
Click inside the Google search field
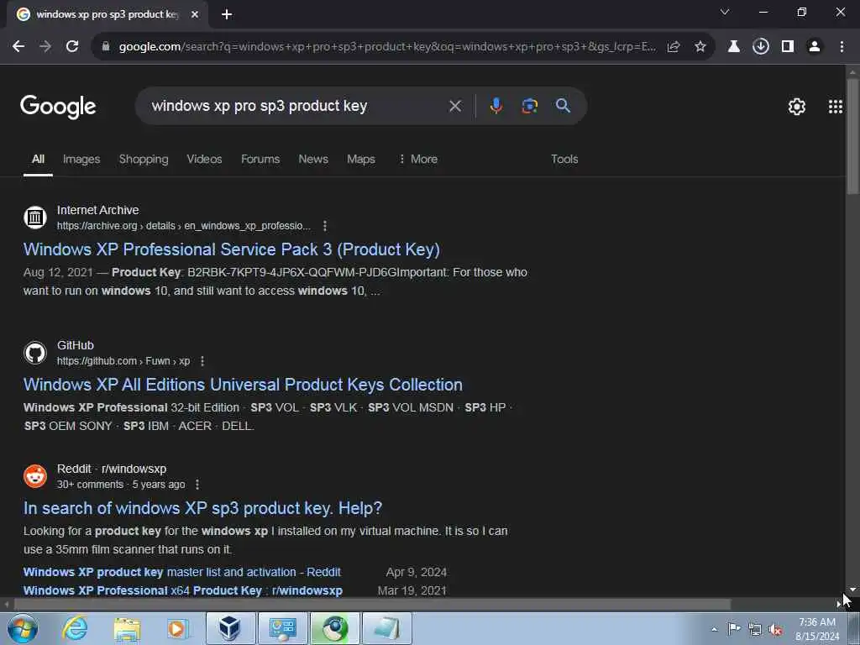(x=296, y=106)
